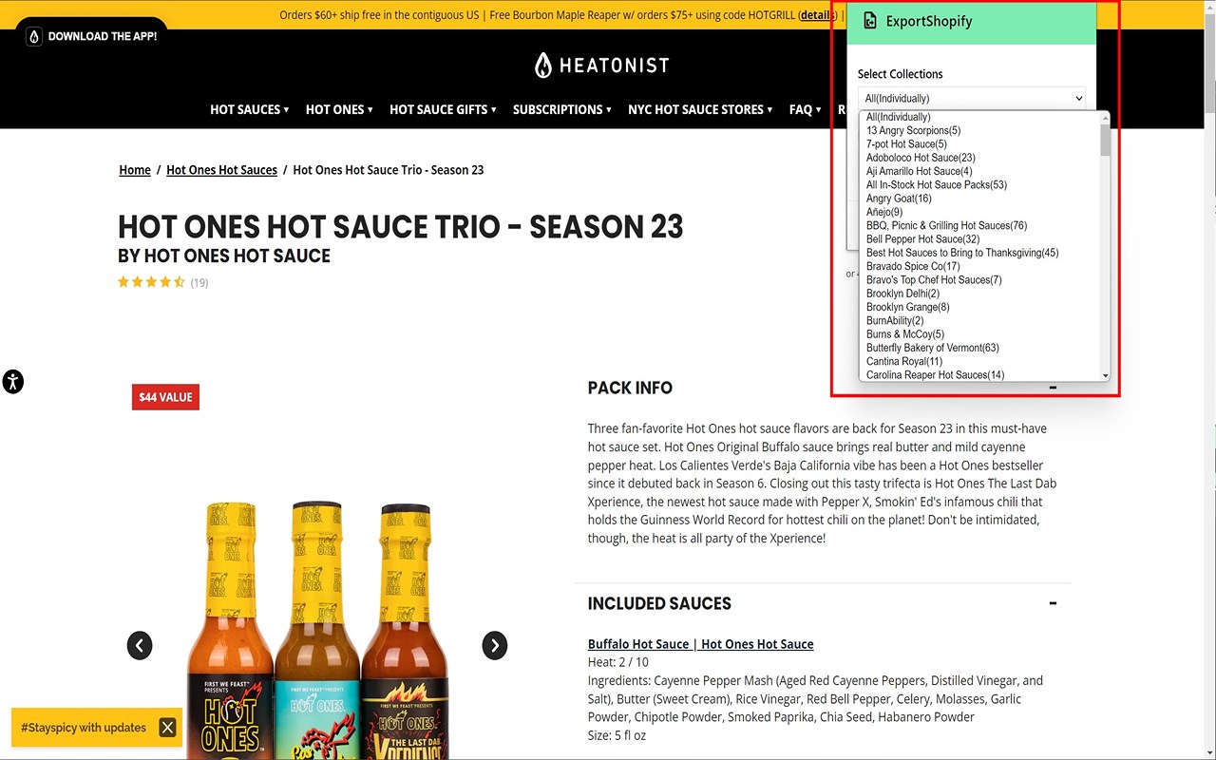Close the #Stayspicy updates banner
1216x760 pixels.
click(167, 728)
